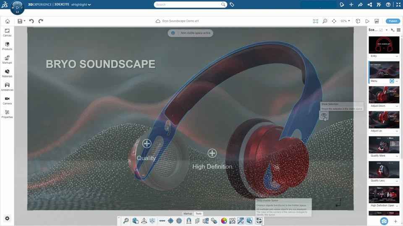This screenshot has width=403, height=226.
Task: Toggle the shielded 3D axis tool
Action: [x=152, y=221]
